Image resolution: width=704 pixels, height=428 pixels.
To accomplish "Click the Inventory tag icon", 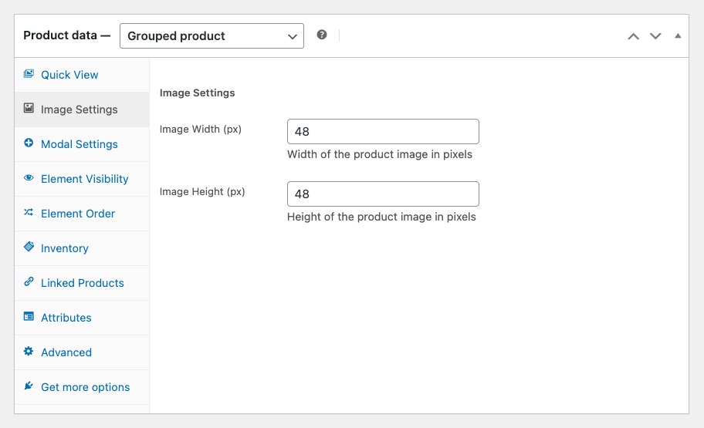I will 29,248.
